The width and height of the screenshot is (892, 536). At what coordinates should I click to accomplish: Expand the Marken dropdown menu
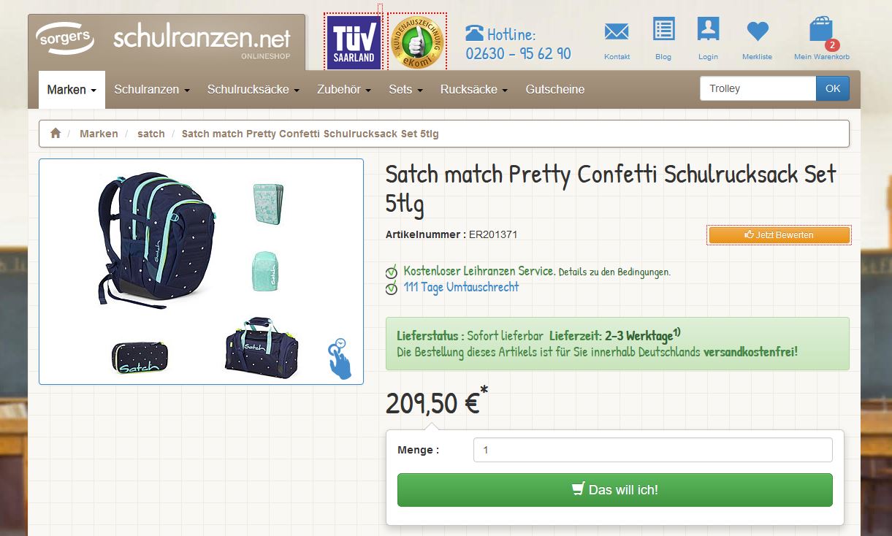[x=72, y=90]
